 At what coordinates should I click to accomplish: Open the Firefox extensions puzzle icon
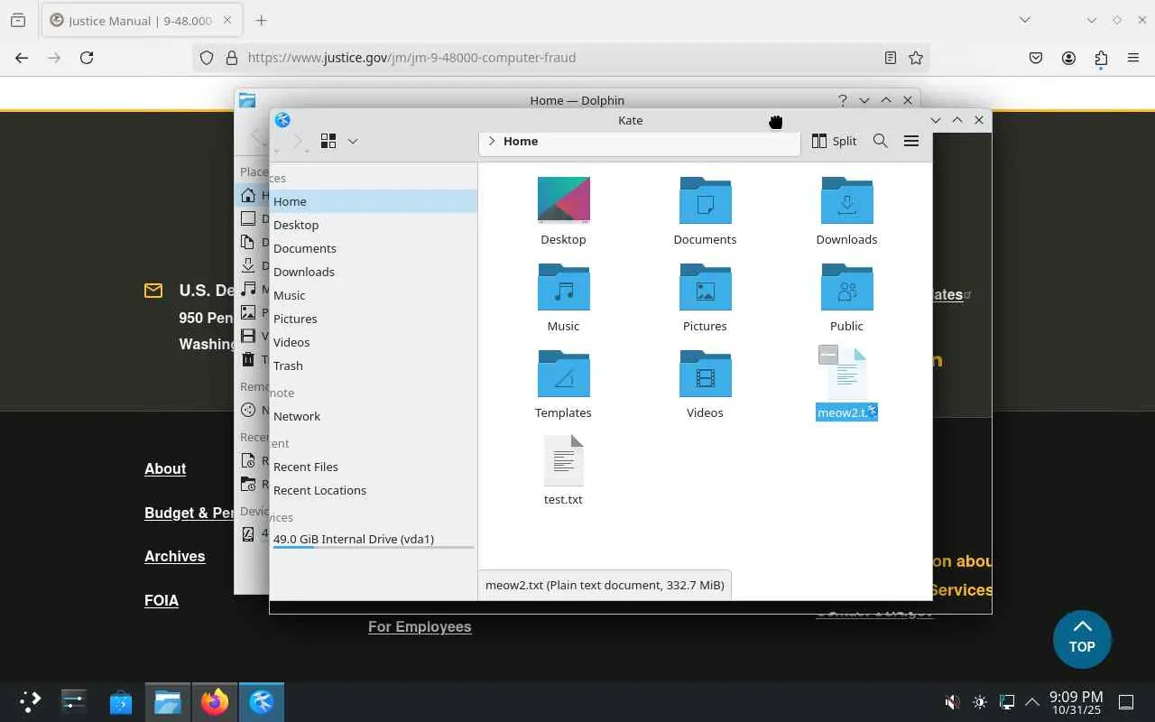pos(1101,58)
